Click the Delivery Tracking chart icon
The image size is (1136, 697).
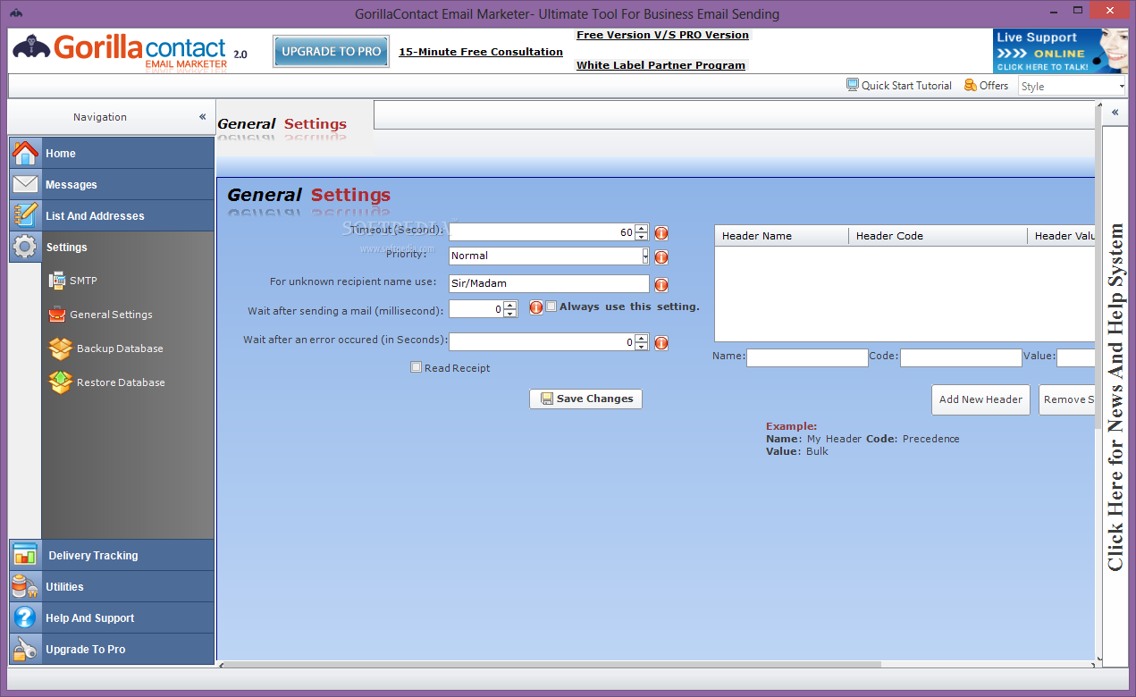25,555
